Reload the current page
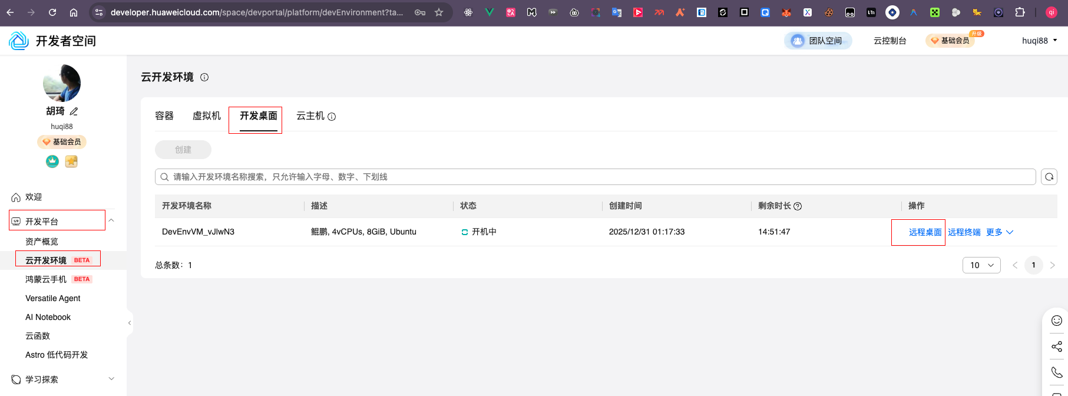 pos(52,12)
